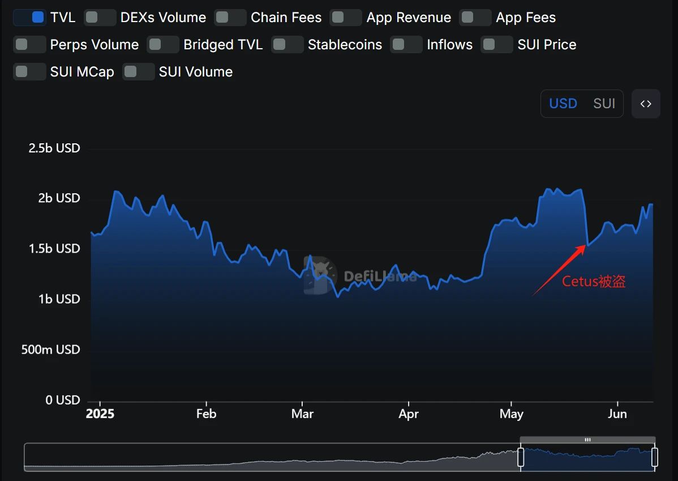Enable the SUI MCap toggle
678x481 pixels.
pos(29,72)
